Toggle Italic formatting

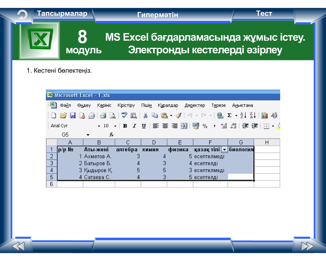[134, 126]
